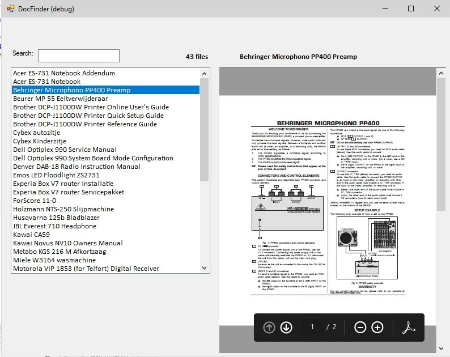Select Behringer Microphono PP400 Preamp in the list
Image resolution: width=450 pixels, height=357 pixels.
[x=105, y=90]
